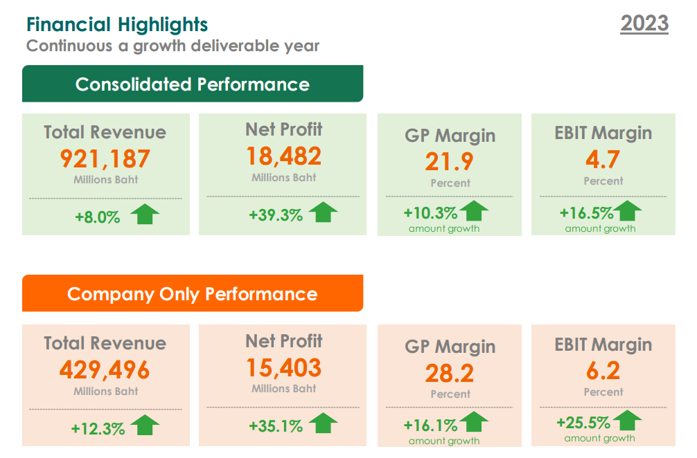
Task: Select the Consolidated Performance green banner
Action: tap(193, 84)
